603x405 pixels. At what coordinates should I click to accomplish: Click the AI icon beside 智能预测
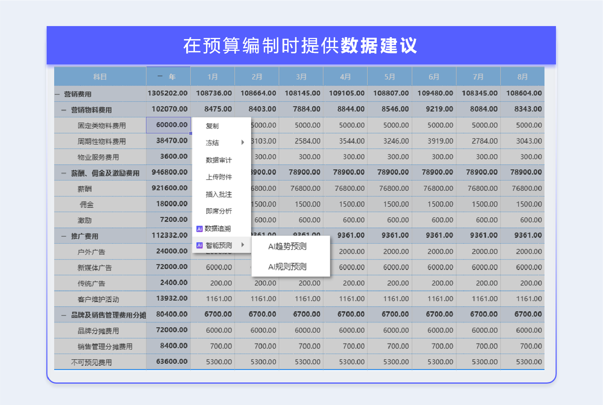pyautogui.click(x=199, y=245)
